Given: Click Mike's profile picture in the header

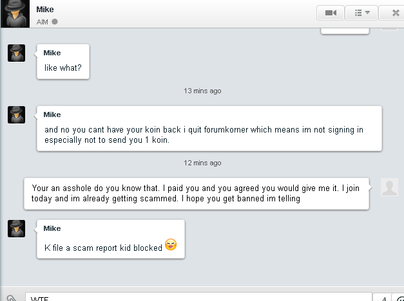Looking at the screenshot, I should pyautogui.click(x=17, y=14).
